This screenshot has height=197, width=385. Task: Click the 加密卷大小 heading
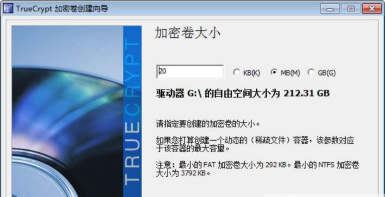(x=187, y=33)
